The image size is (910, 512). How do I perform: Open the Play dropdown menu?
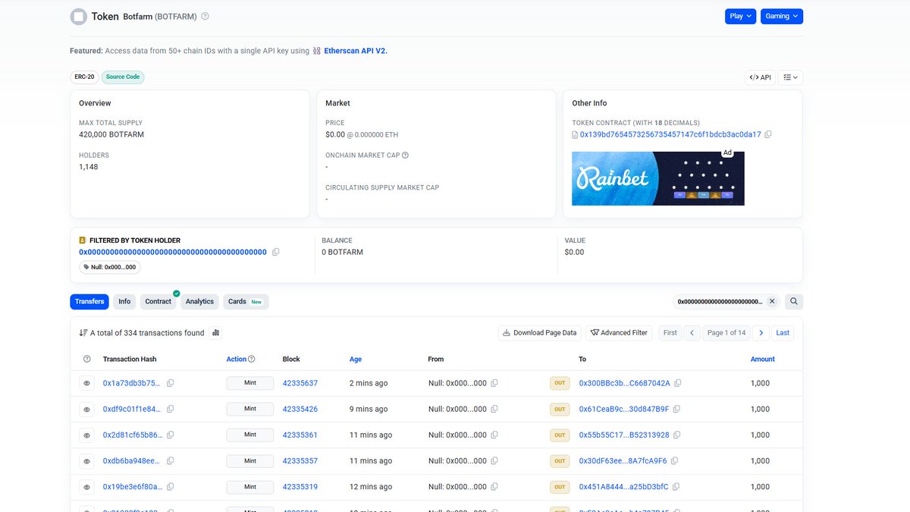pos(740,16)
